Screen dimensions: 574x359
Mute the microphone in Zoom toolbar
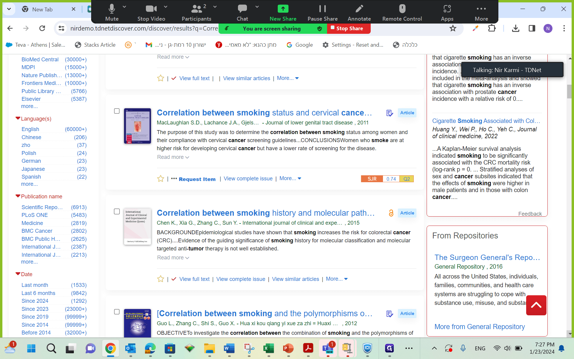112,13
